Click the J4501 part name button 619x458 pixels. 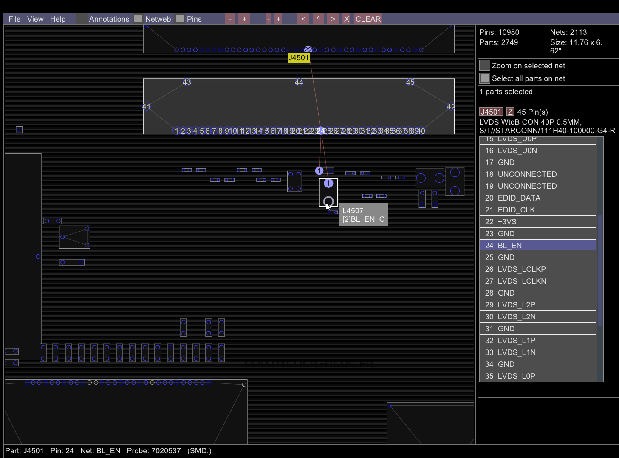(x=491, y=112)
